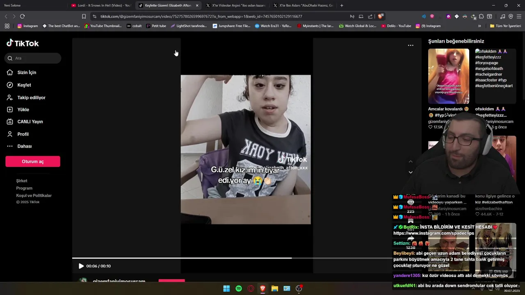Go to next video with down chevron

tap(411, 172)
